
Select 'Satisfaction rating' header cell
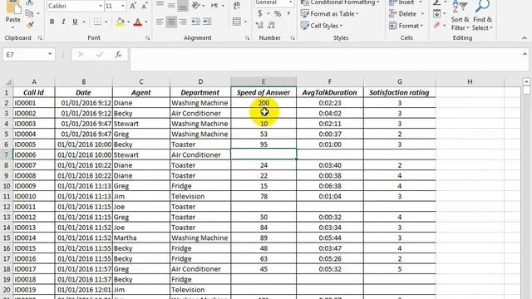pyautogui.click(x=399, y=92)
